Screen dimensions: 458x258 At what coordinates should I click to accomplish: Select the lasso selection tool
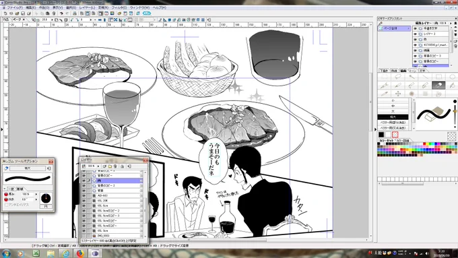pos(398,77)
